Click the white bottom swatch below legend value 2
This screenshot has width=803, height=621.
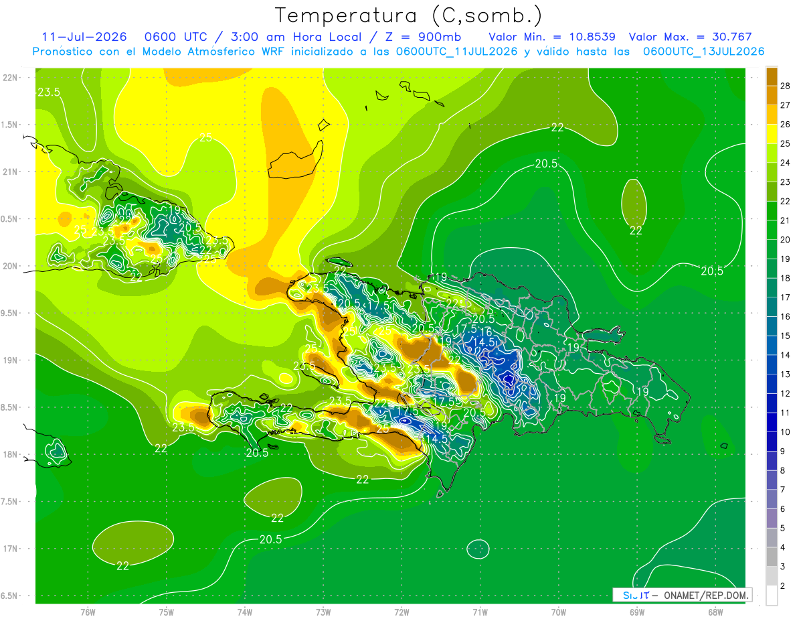(x=772, y=596)
